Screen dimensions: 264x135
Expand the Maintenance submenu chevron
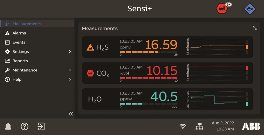[70, 70]
